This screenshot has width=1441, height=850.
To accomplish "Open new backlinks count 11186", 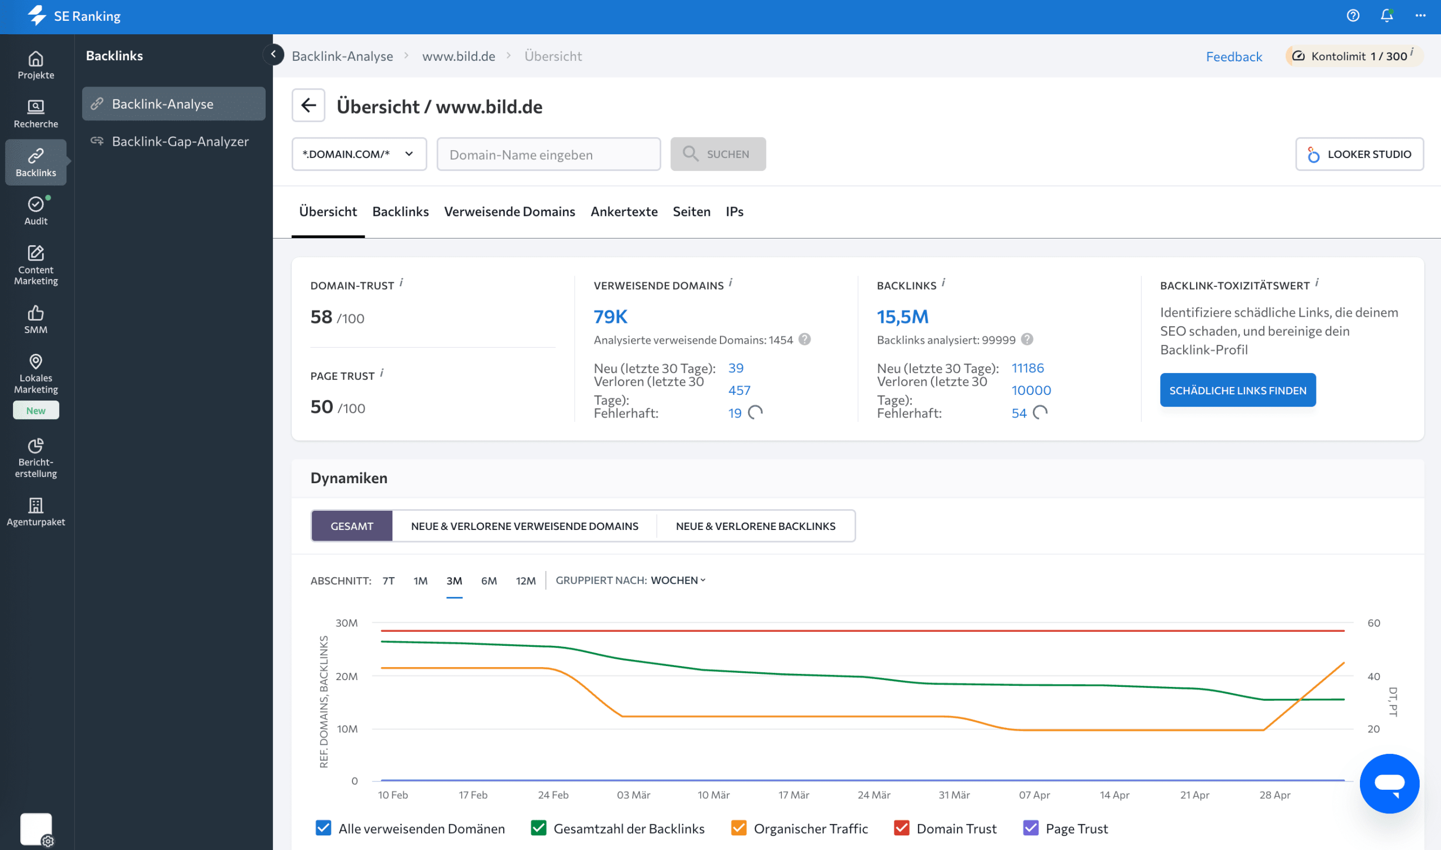I will click(x=1027, y=368).
